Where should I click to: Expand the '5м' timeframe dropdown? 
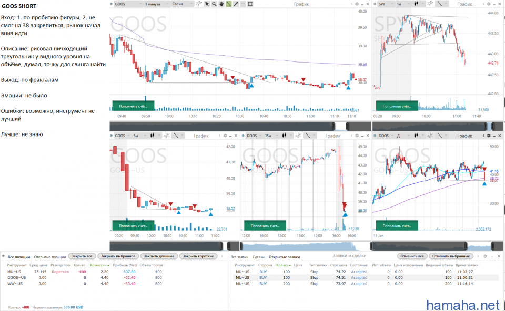140,136
